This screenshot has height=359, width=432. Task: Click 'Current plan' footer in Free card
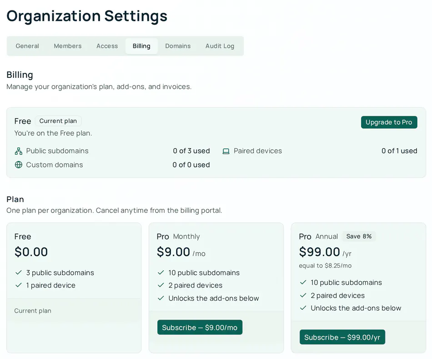tap(33, 311)
